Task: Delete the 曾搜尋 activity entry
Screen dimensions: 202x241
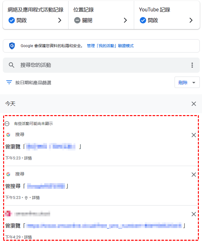Action: click(194, 175)
